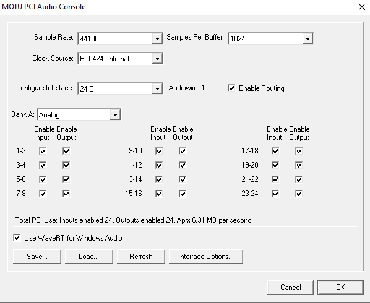
Task: Toggle output checkbox for channels 23-24
Action: [x=299, y=194]
